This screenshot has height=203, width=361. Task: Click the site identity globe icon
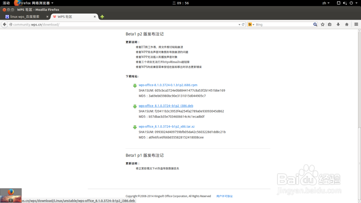click(x=10, y=25)
